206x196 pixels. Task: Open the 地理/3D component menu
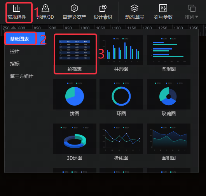tap(45, 12)
